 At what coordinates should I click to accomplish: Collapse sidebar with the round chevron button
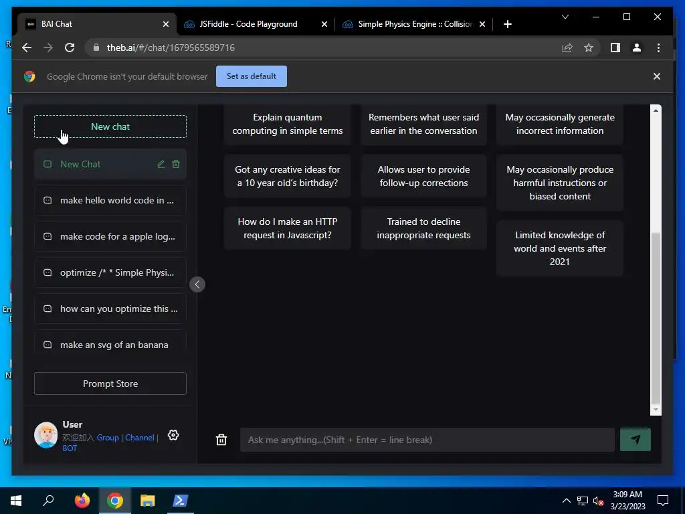(197, 284)
